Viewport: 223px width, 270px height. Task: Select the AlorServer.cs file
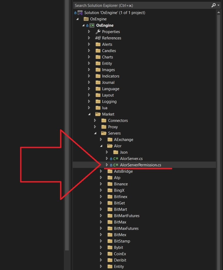pos(131,159)
